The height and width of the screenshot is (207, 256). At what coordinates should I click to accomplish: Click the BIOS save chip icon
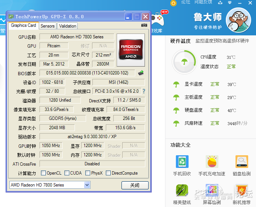click(x=141, y=73)
